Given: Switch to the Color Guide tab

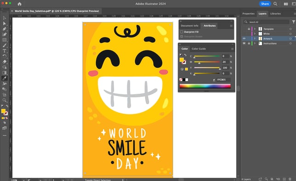Looking at the screenshot, I should tap(198, 49).
